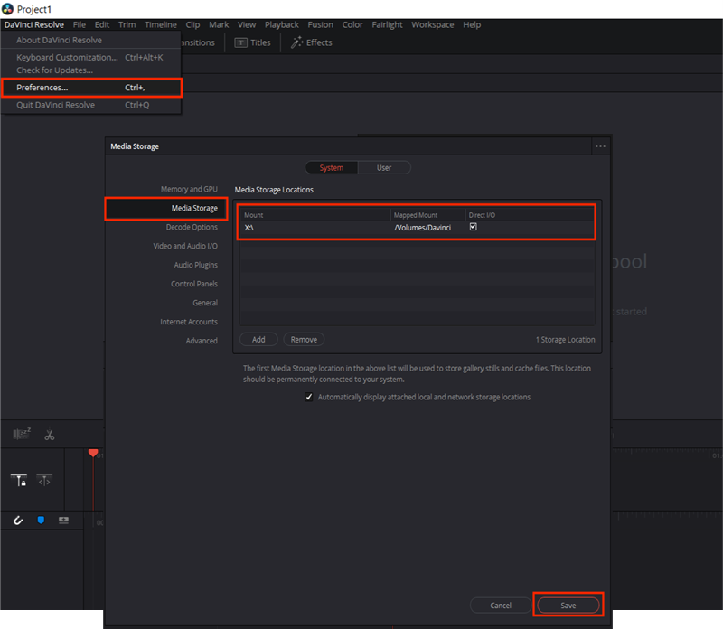The image size is (723, 629).
Task: Click the Mount column header
Action: point(315,215)
